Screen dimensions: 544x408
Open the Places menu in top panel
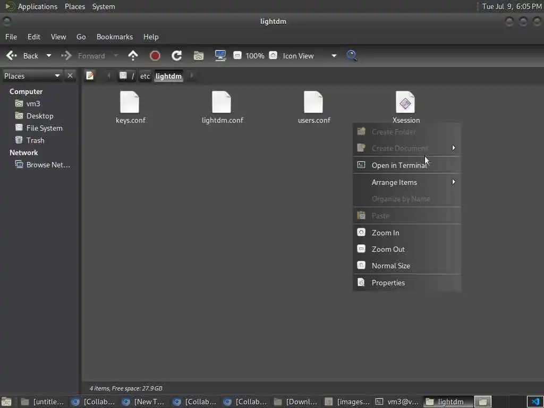(x=75, y=6)
